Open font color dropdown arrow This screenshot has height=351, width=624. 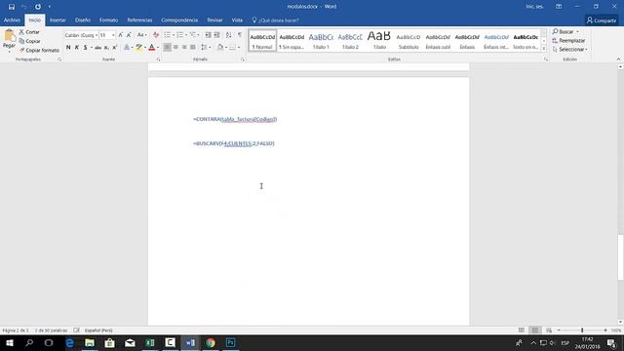click(158, 48)
